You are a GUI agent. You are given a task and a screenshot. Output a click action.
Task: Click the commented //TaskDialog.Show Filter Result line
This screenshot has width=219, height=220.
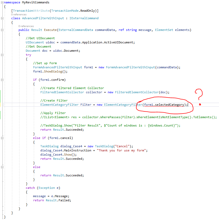110,125
